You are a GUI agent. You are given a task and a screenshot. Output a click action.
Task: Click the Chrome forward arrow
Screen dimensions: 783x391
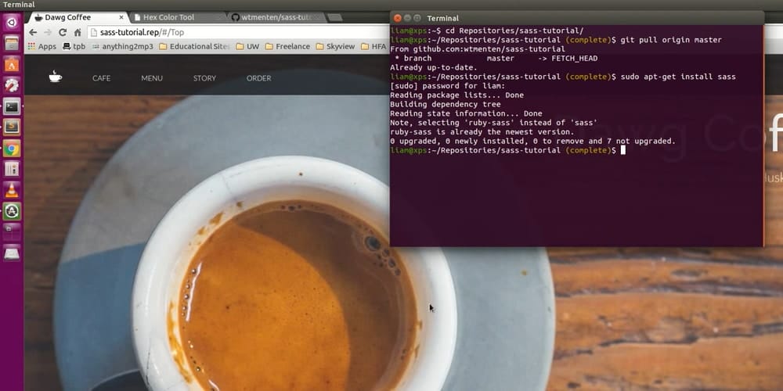pyautogui.click(x=48, y=32)
